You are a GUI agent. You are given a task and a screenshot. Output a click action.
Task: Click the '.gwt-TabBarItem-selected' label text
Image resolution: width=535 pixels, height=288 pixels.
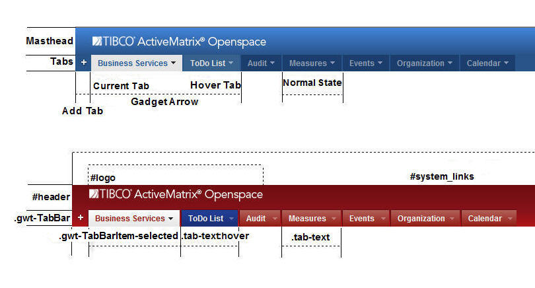[118, 236]
